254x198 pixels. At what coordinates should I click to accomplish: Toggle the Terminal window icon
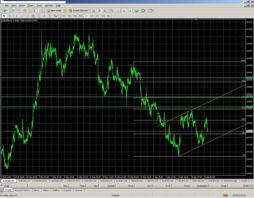(x=36, y=11)
